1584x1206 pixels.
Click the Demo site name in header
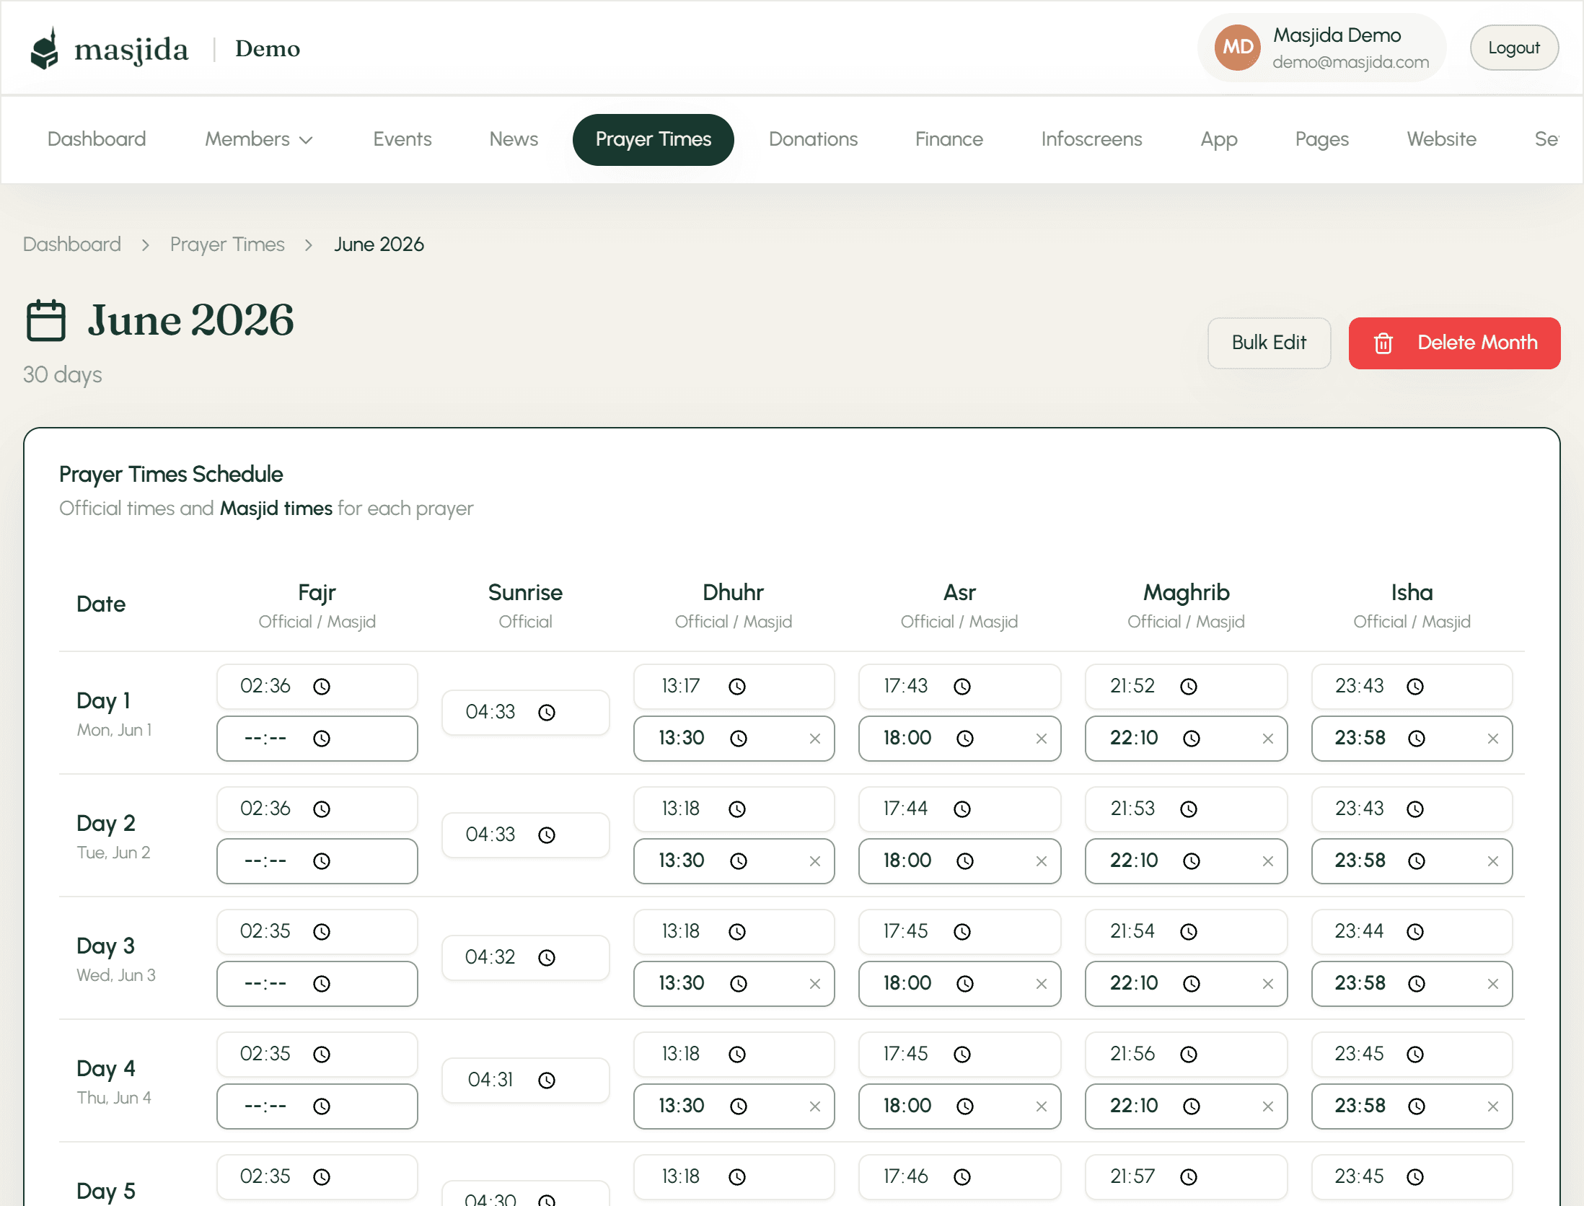coord(268,49)
